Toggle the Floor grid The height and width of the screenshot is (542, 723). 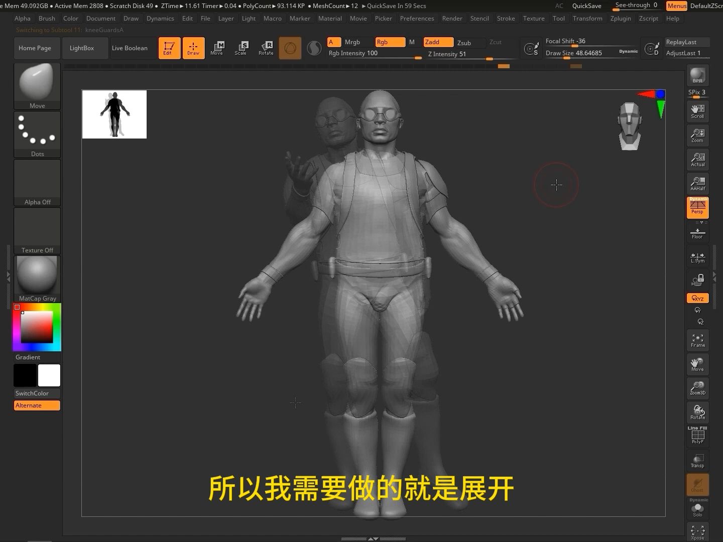pyautogui.click(x=697, y=233)
